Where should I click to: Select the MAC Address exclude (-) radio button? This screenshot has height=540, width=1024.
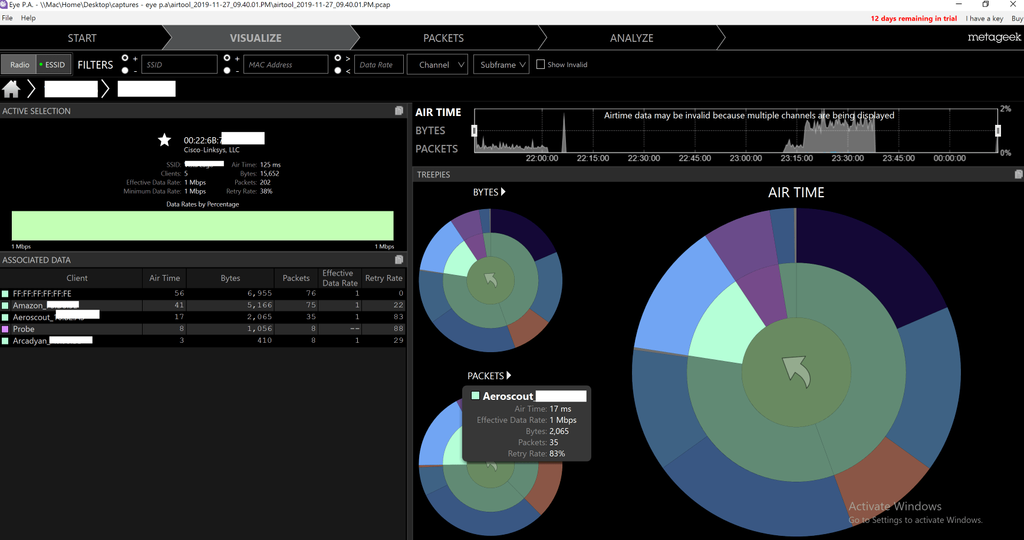(227, 70)
